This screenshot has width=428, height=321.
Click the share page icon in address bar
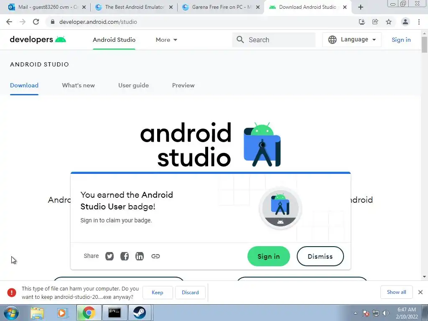click(x=375, y=22)
